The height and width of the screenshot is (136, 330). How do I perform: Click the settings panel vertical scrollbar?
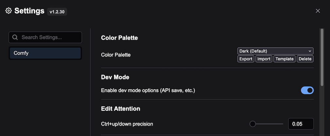(x=322, y=58)
